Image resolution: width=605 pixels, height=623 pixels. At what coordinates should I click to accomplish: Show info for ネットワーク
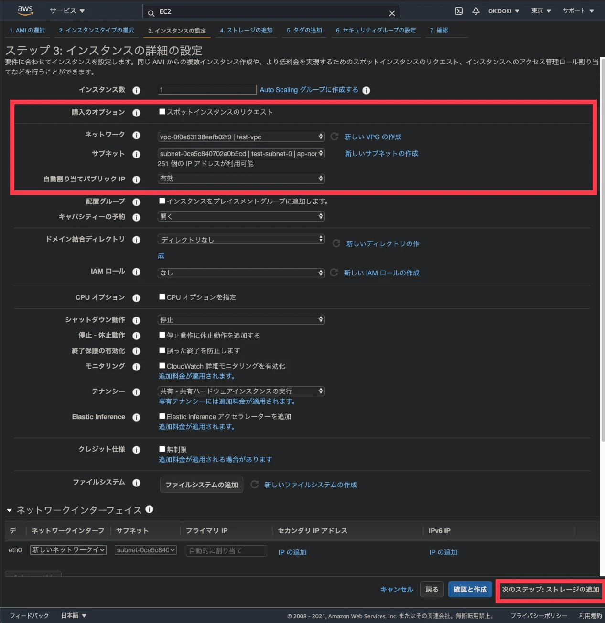136,135
